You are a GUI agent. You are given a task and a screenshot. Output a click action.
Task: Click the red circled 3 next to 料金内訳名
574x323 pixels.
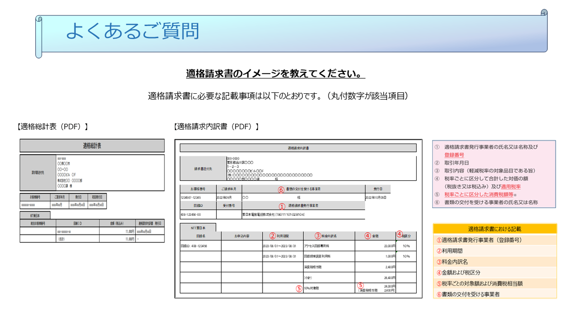pos(318,235)
